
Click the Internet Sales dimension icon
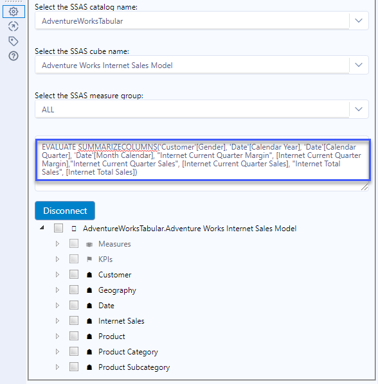point(89,321)
